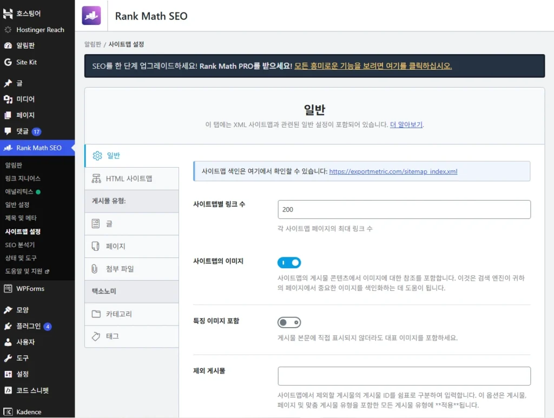
Task: Open the Rank Math PRO upgrade link
Action: pyautogui.click(x=373, y=66)
